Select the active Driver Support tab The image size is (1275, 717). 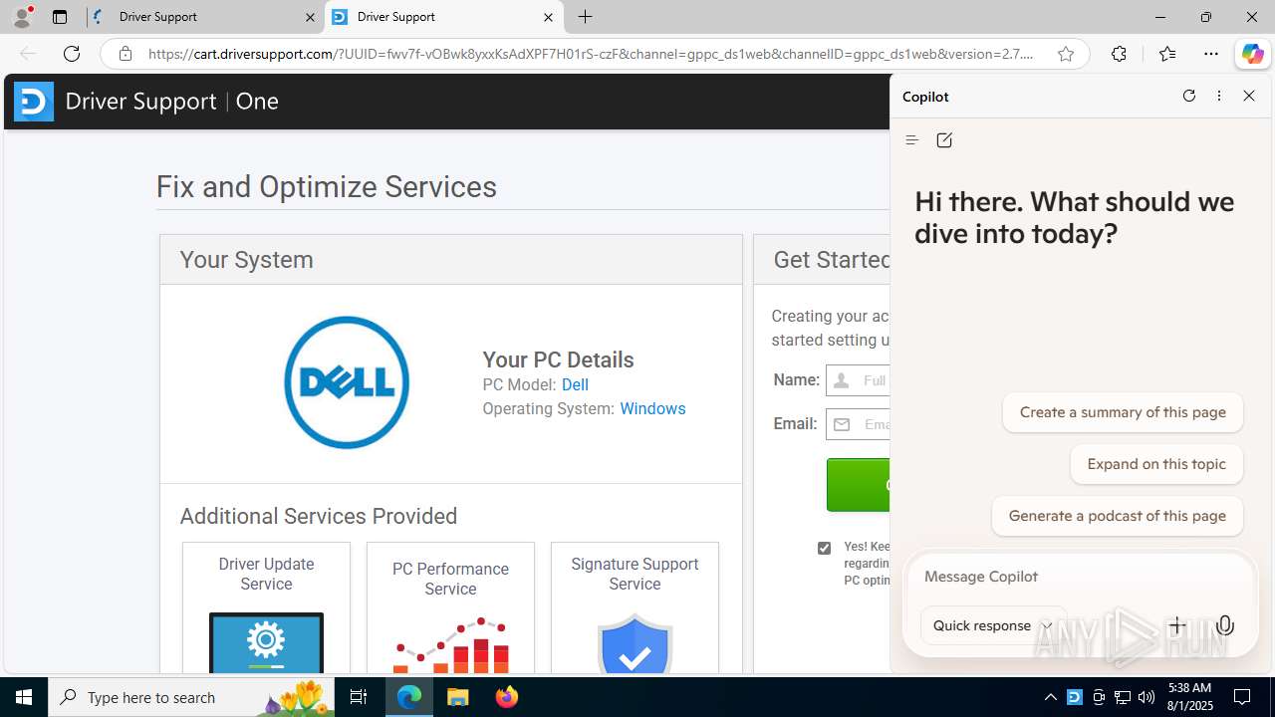444,17
